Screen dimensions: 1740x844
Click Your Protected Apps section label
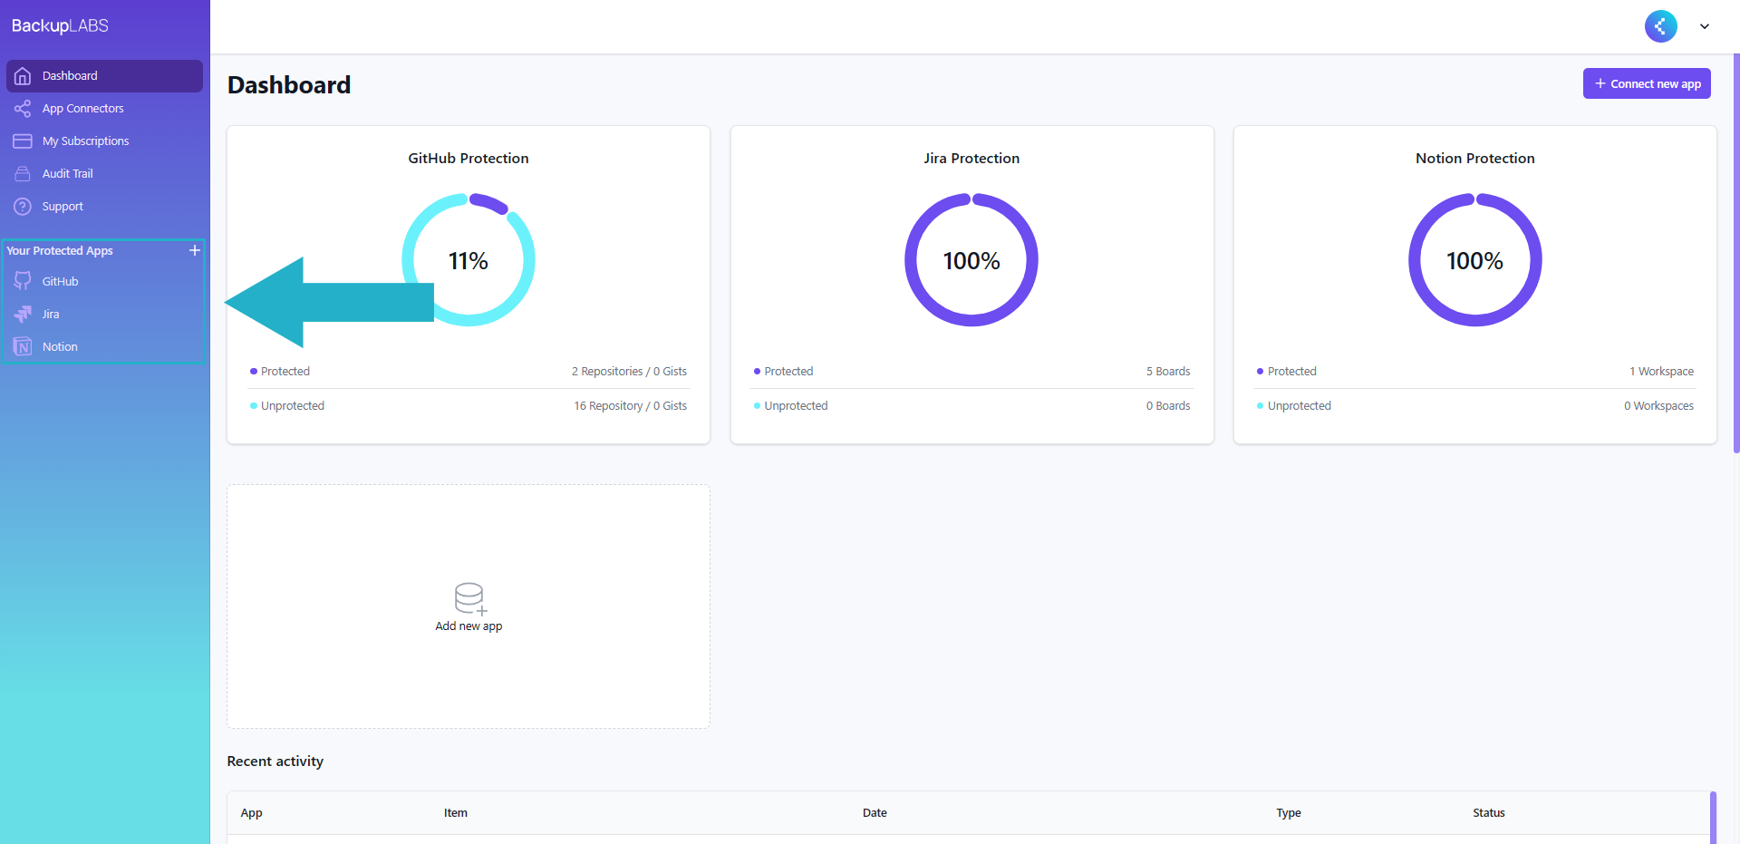click(x=60, y=251)
